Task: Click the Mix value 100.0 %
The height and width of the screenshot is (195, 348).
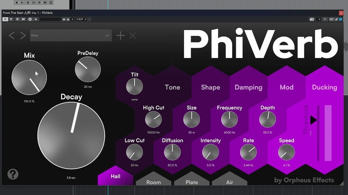Action: click(29, 101)
